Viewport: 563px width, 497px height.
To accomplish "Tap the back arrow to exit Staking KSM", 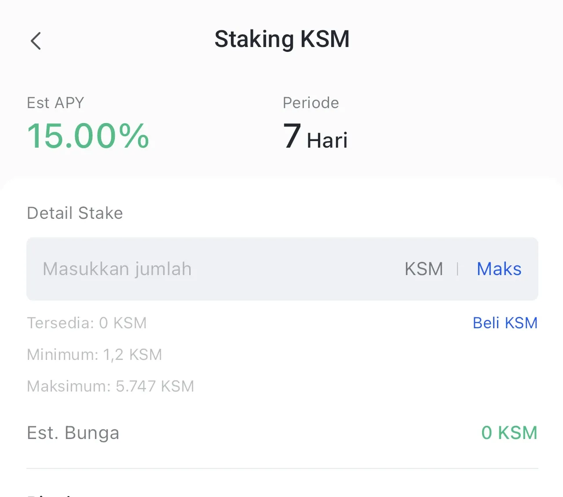I will point(35,40).
